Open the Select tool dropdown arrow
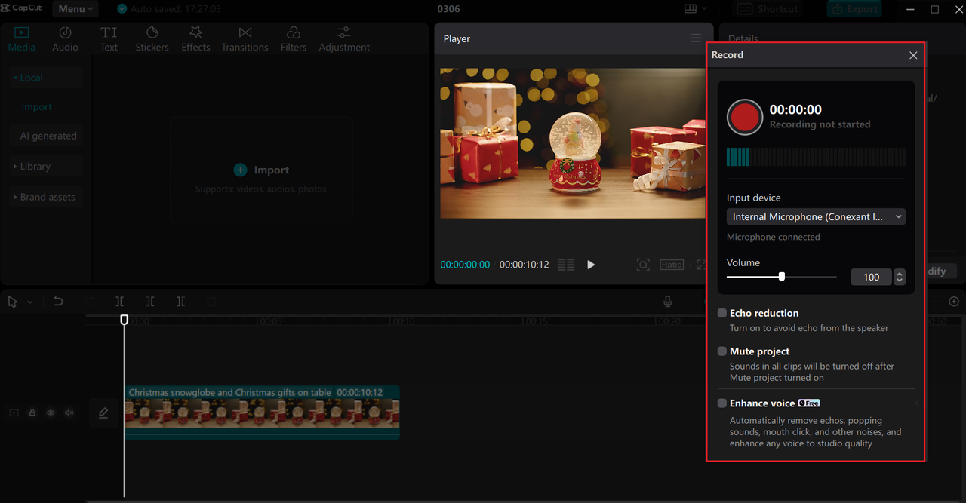Image resolution: width=966 pixels, height=503 pixels. coord(30,302)
